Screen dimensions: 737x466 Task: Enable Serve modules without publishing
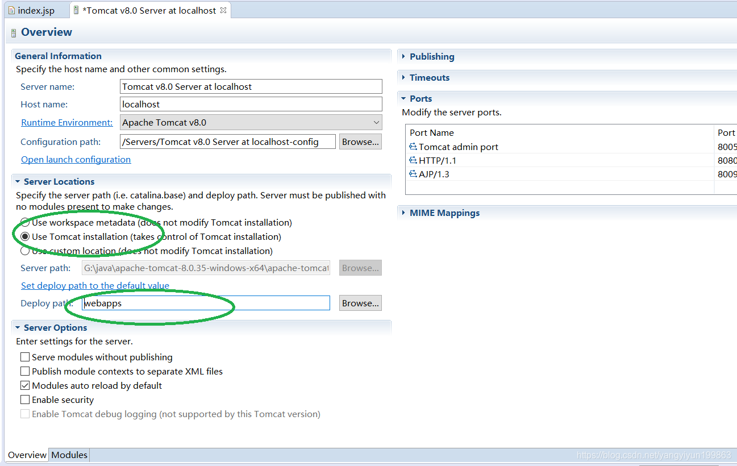[x=25, y=357]
